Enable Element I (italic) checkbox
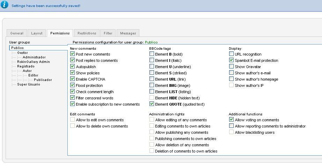 (152, 60)
